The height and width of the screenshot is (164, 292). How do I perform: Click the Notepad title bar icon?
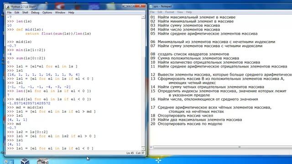point(151,6)
